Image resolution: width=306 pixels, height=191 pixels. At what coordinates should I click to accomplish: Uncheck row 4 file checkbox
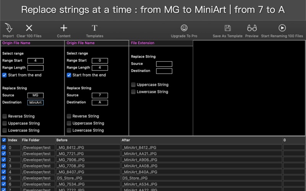pyautogui.click(x=4, y=172)
